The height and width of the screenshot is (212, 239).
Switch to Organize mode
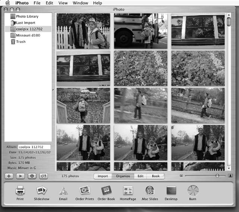(123, 176)
